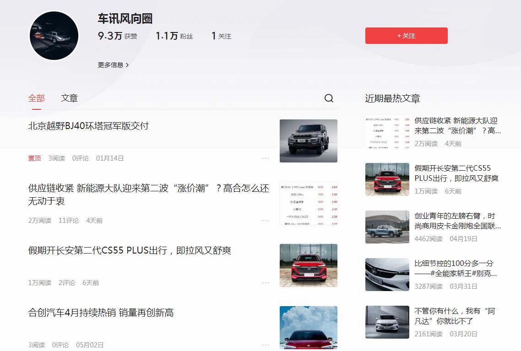The height and width of the screenshot is (351, 521).
Task: Click sidebar white Buick front thumbnail
Action: tap(387, 274)
